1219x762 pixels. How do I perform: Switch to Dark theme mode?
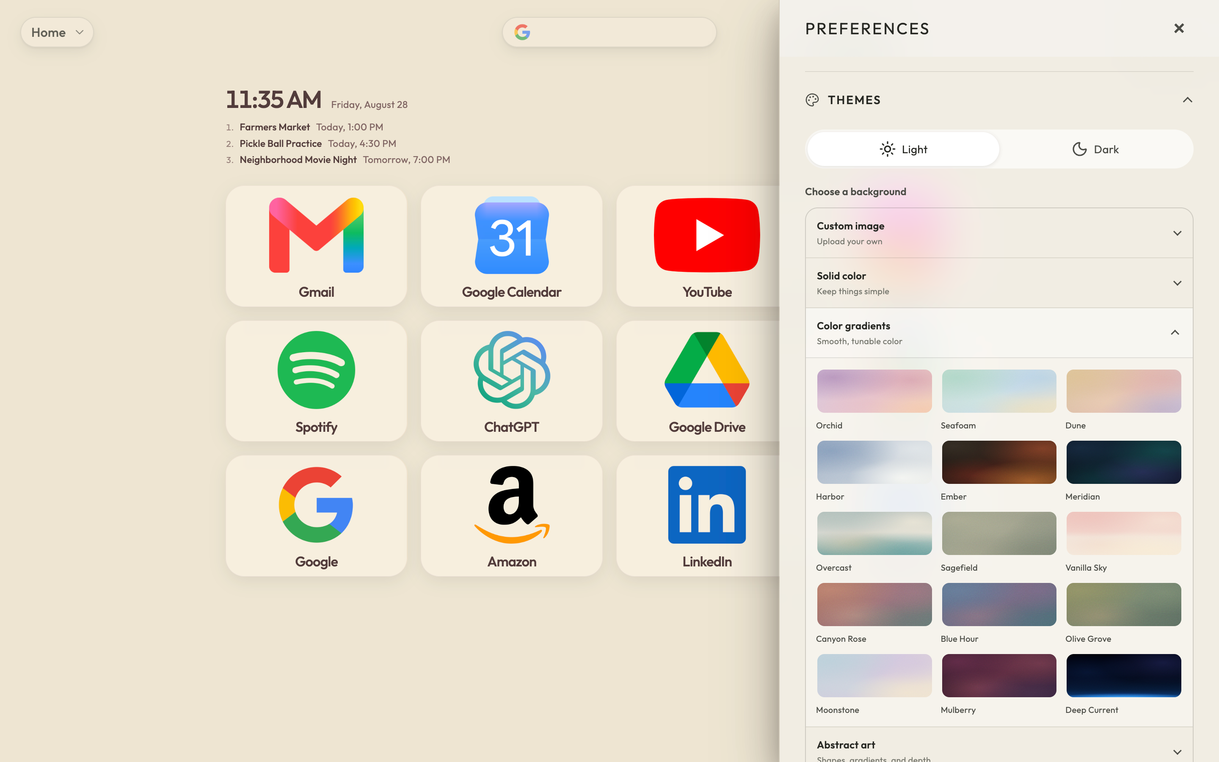(x=1095, y=149)
